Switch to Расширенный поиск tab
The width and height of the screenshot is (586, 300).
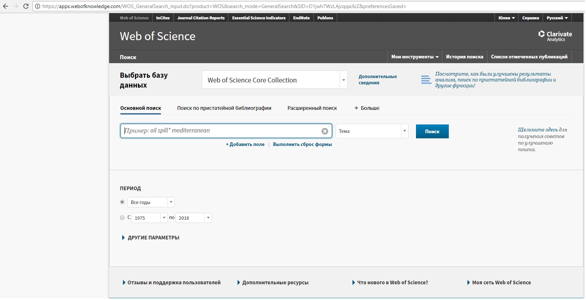pos(312,108)
